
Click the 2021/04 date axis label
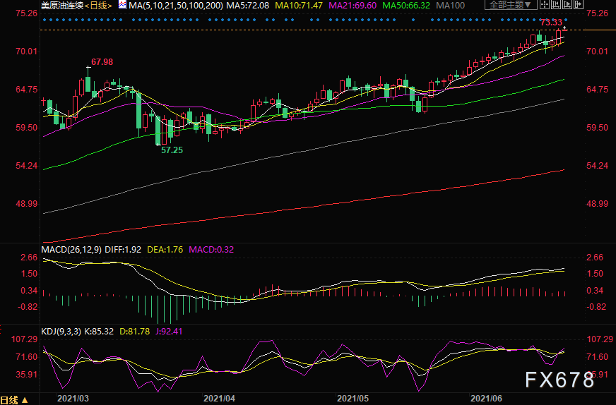[x=219, y=399]
